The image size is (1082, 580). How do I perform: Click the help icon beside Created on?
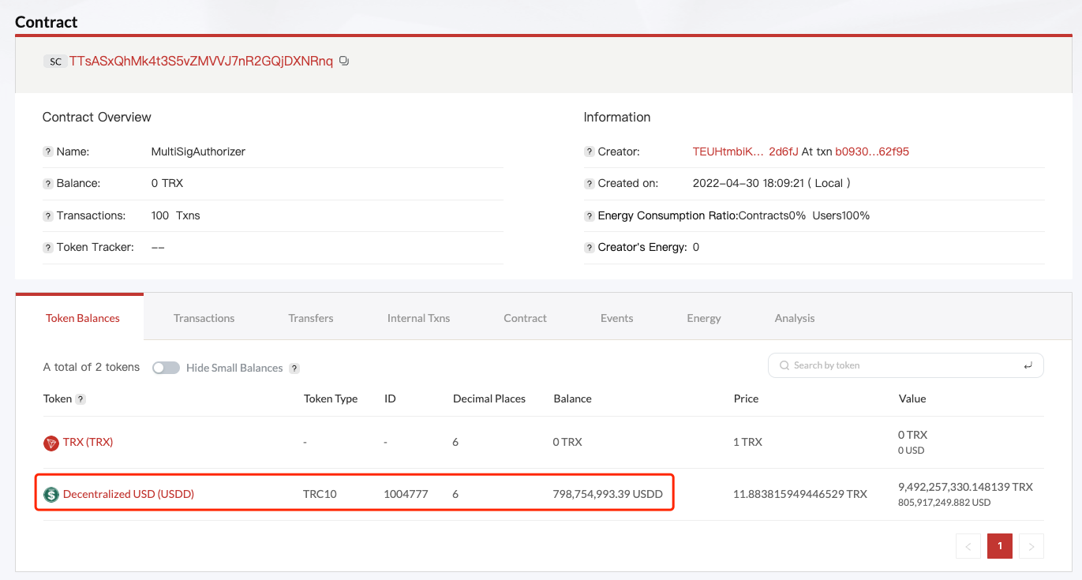[x=590, y=184]
